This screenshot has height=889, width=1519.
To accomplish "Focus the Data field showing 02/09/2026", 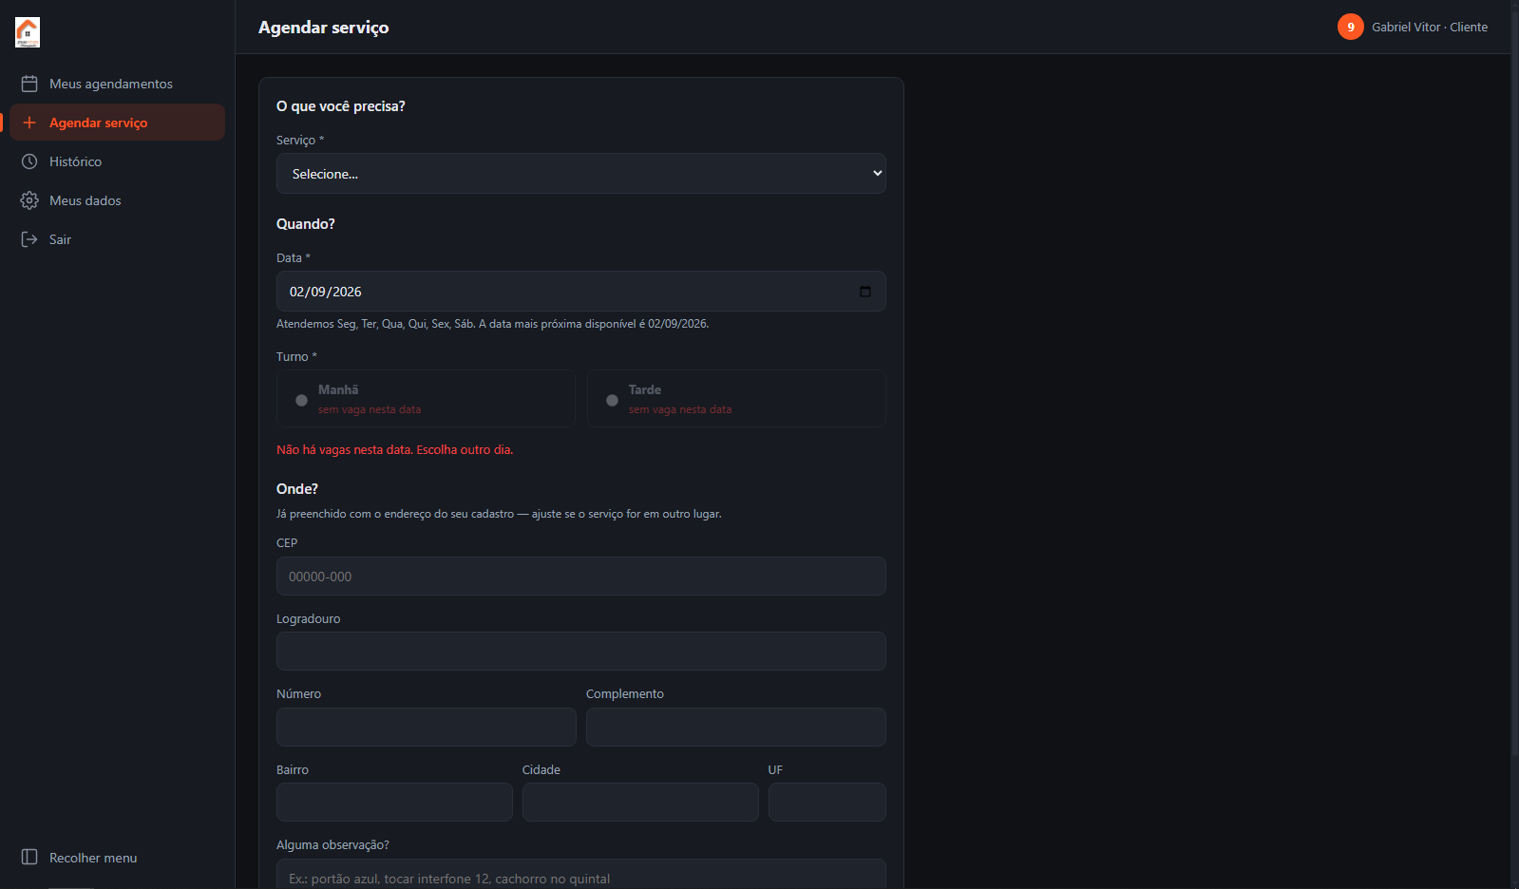I will click(x=581, y=292).
